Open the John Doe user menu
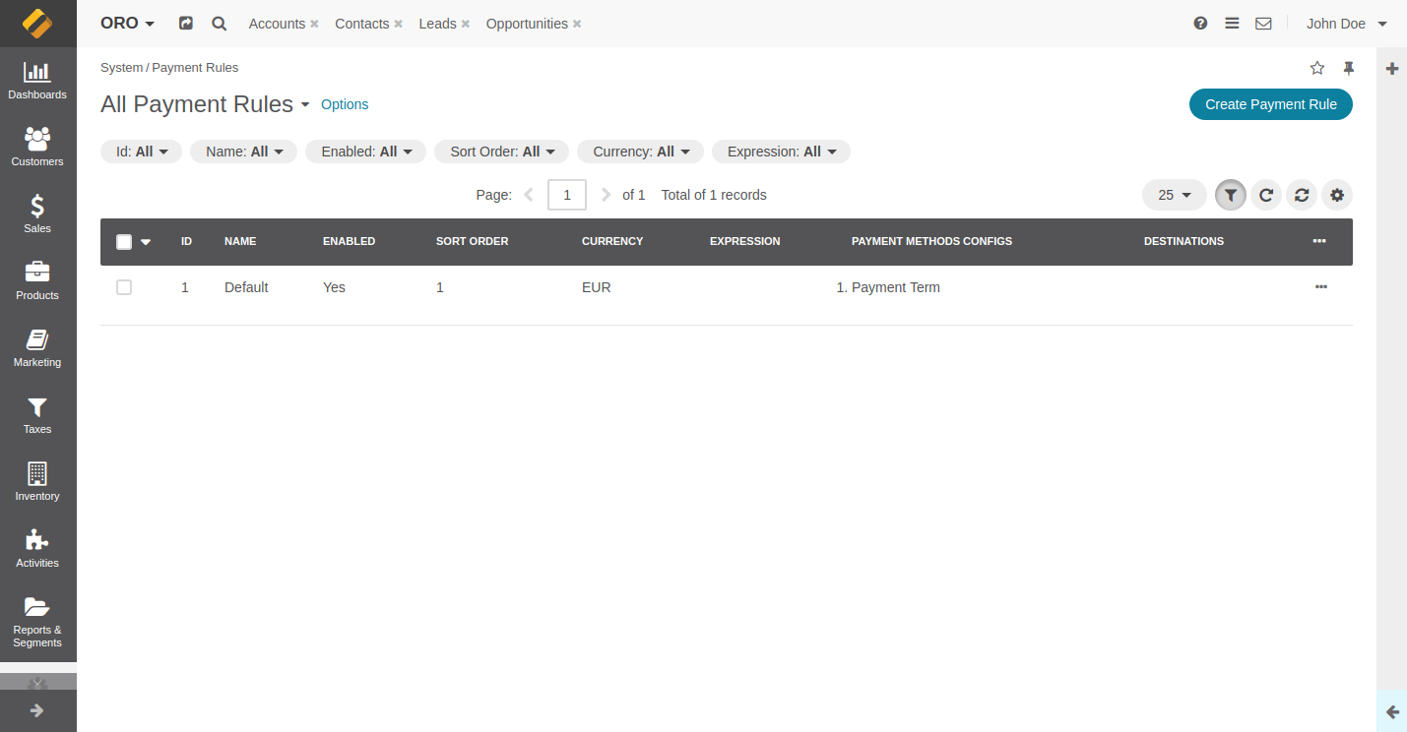This screenshot has height=732, width=1407. (1346, 24)
